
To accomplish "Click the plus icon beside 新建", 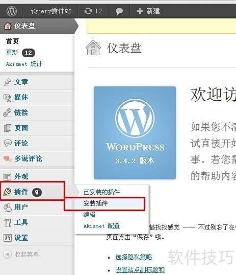I will (140, 11).
